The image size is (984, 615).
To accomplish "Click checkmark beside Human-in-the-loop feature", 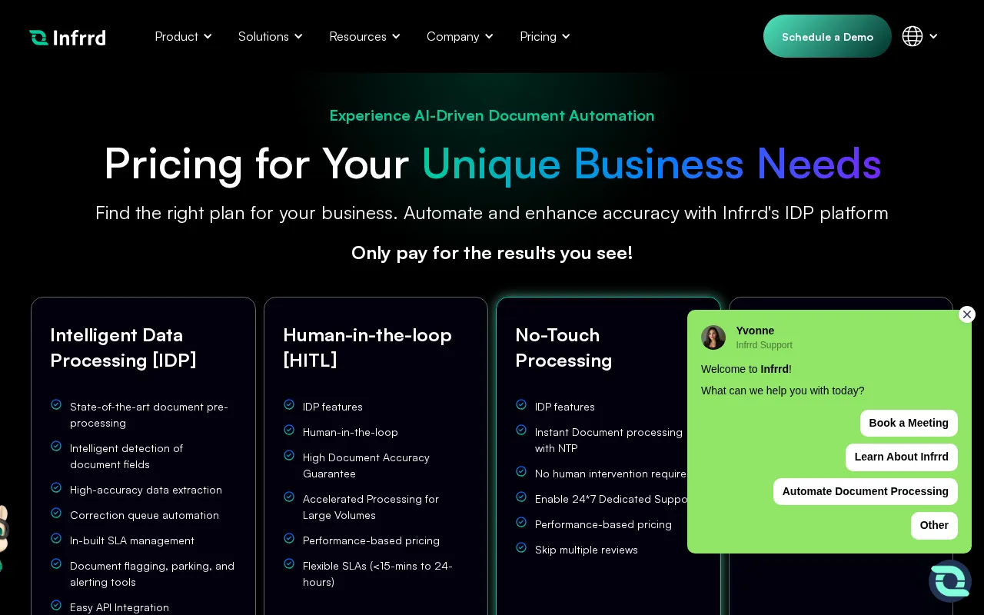I will [289, 430].
